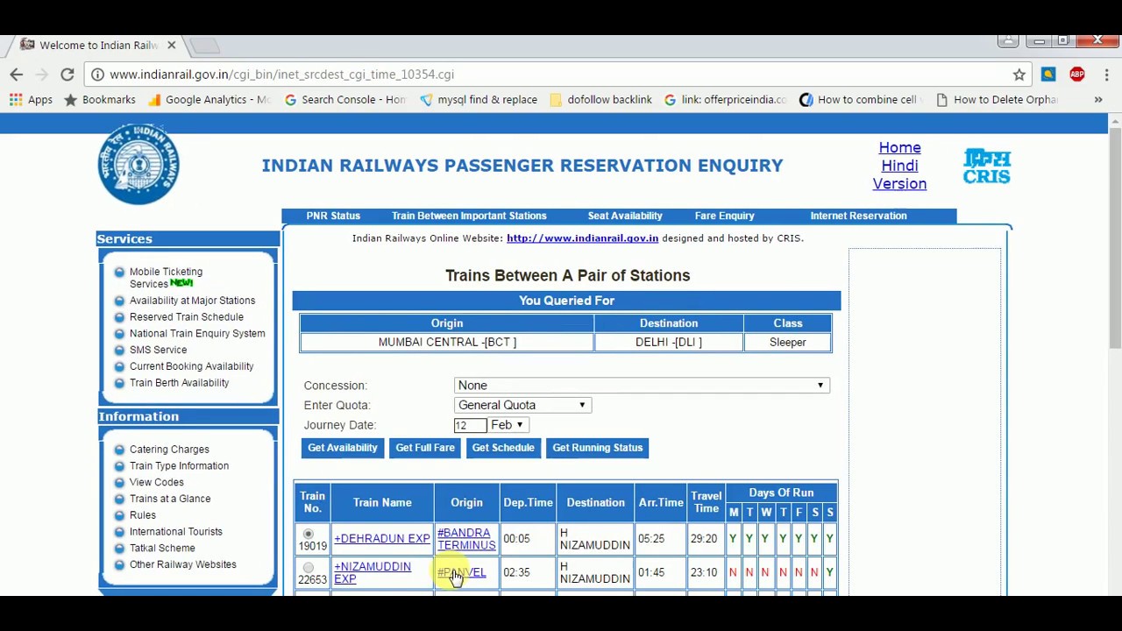This screenshot has width=1122, height=631.
Task: Open International Tourists link
Action: 176,532
